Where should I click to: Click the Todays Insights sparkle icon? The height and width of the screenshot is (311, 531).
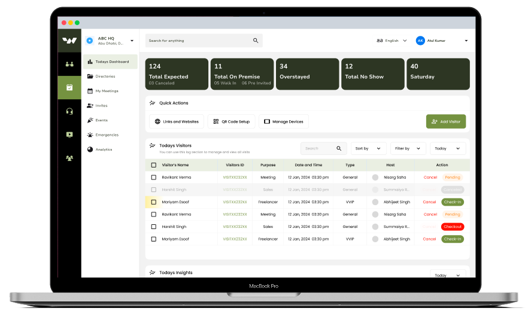[153, 272]
